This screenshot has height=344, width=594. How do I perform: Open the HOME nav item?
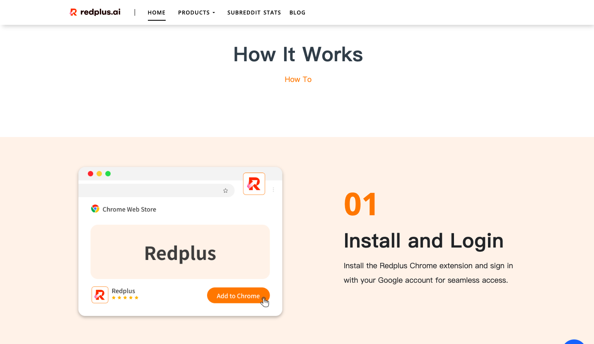pos(157,12)
